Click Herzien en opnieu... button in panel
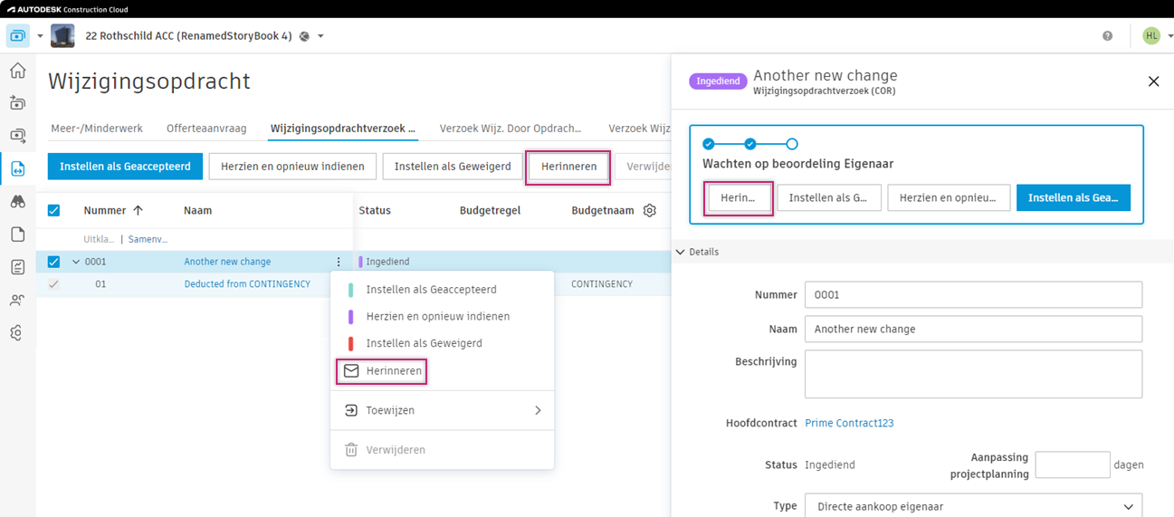 (x=949, y=197)
